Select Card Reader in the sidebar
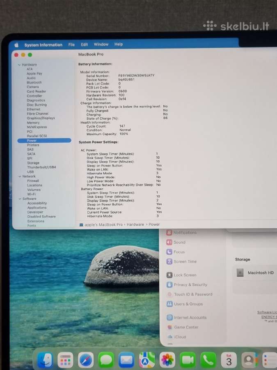The height and width of the screenshot is (370, 277). click(x=36, y=91)
